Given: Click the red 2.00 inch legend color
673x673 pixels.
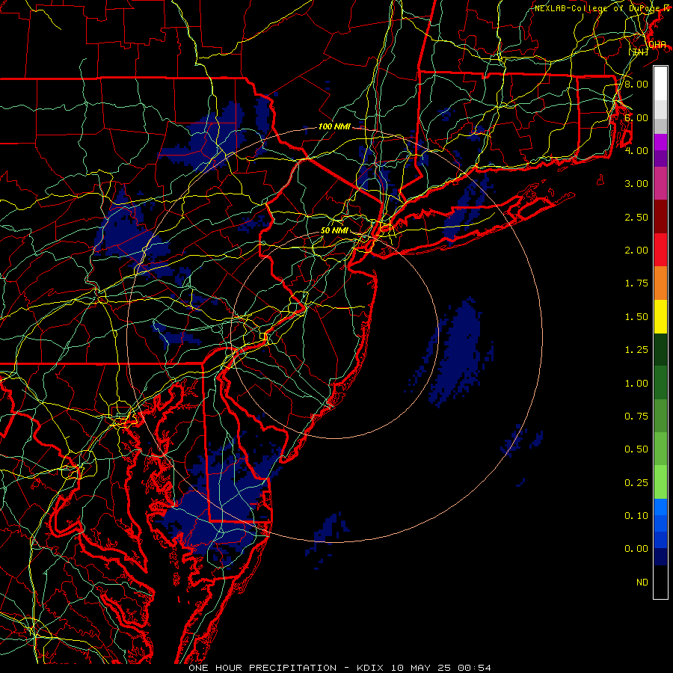Looking at the screenshot, I should pos(660,250).
